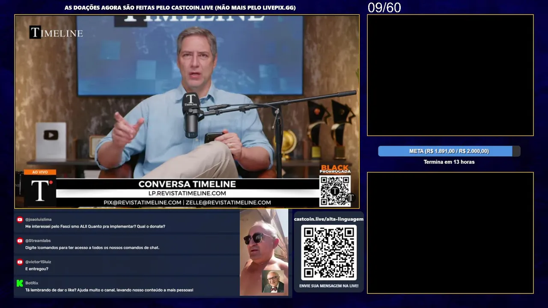Viewport: 548px width, 308px height.
Task: Click the META donation progress bar
Action: click(x=449, y=151)
